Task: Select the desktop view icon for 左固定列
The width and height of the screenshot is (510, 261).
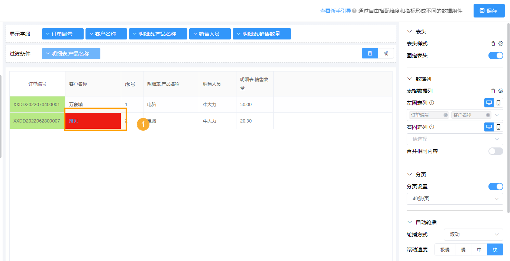Action: click(489, 102)
